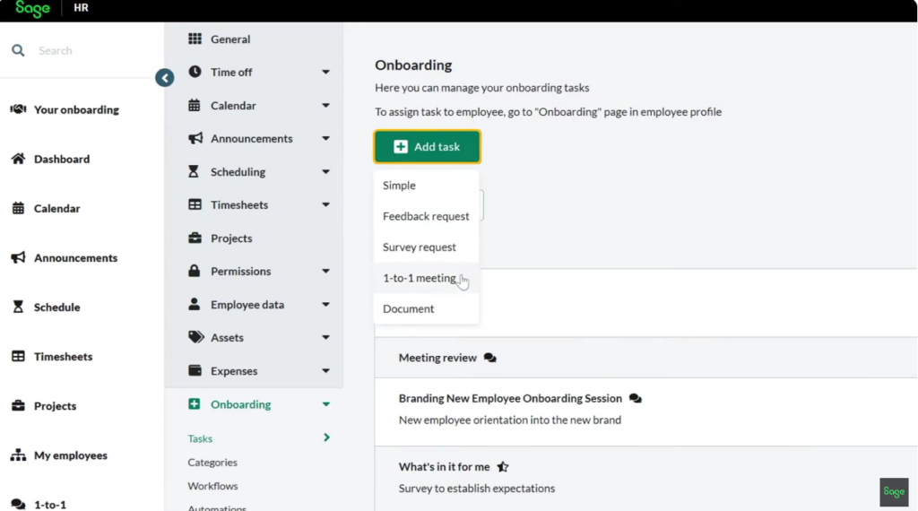Expand the Scheduling dropdown arrow

[x=325, y=171]
